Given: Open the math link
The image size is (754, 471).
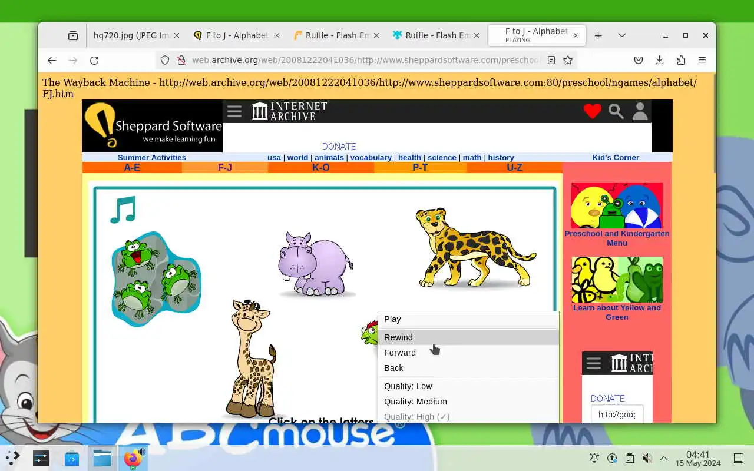Looking at the screenshot, I should [x=472, y=157].
